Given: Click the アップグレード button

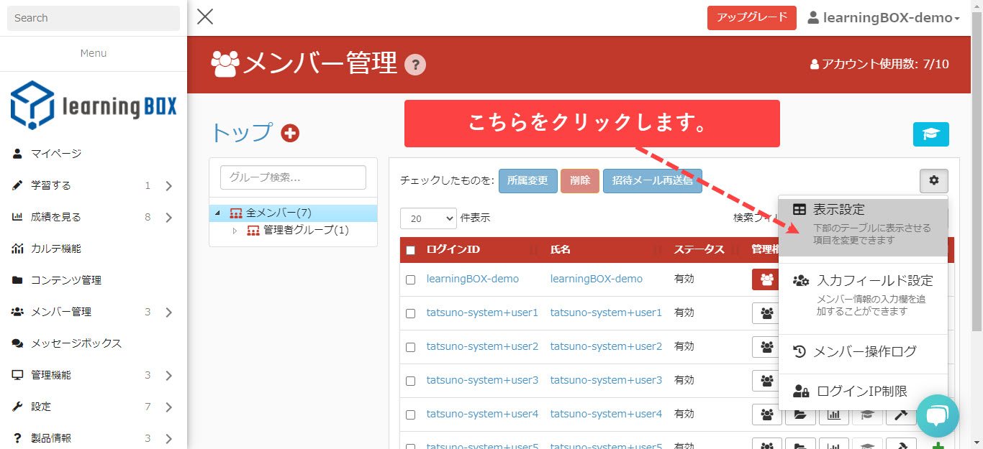Looking at the screenshot, I should coord(751,18).
